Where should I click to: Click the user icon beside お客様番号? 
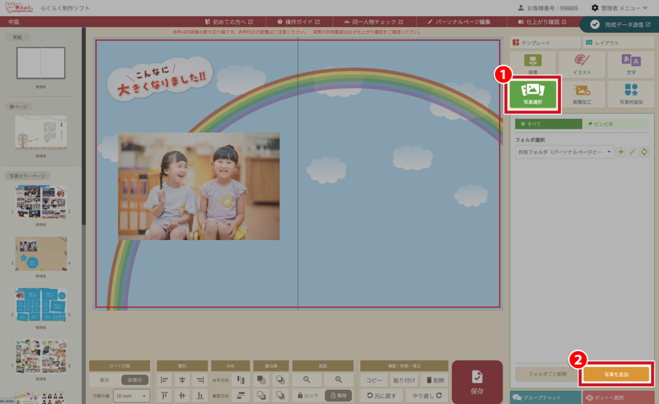click(x=521, y=8)
